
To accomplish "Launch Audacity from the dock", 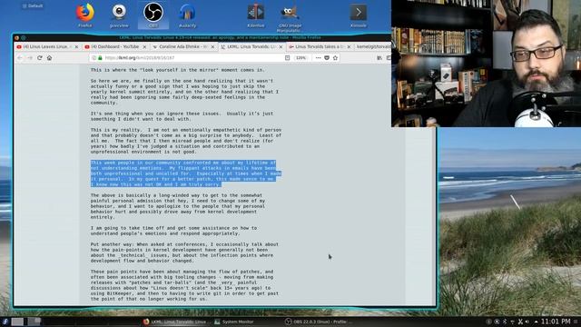I will coord(187,15).
